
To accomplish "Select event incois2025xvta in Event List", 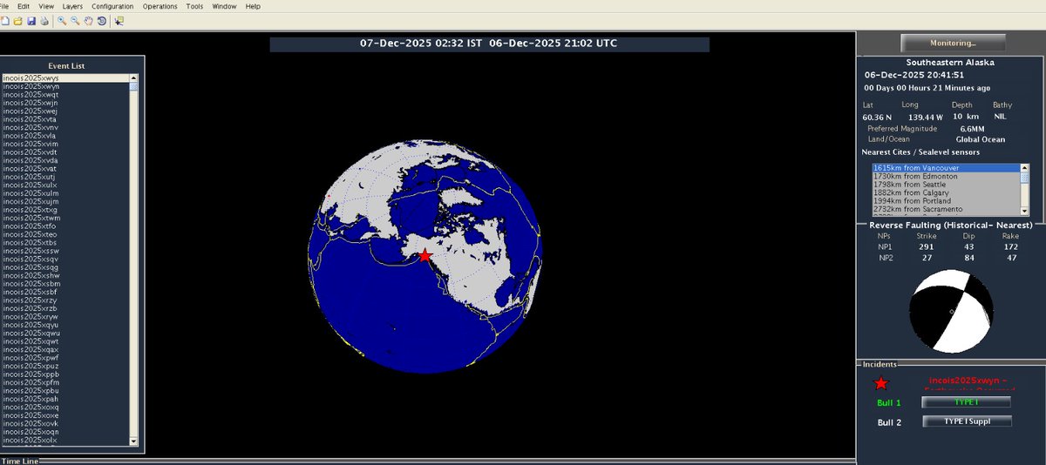I will [65, 119].
